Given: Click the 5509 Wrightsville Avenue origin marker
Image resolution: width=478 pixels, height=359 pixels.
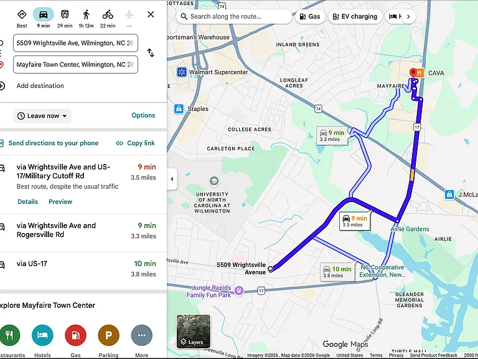Looking at the screenshot, I should pyautogui.click(x=270, y=269).
